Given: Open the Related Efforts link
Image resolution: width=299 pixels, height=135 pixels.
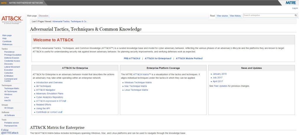Looking at the screenshot, I should tap(44, 104).
